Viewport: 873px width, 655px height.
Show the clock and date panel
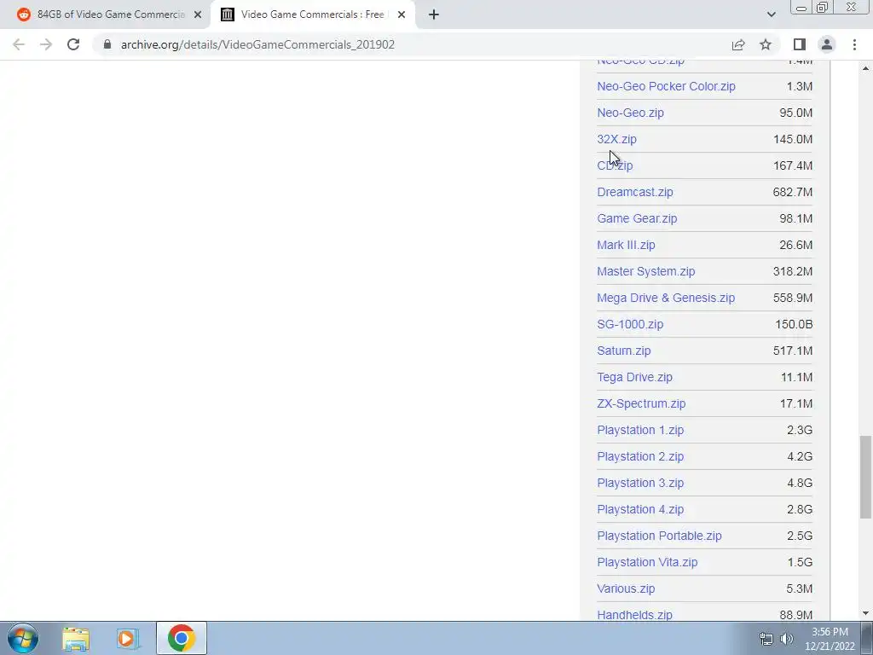(x=830, y=639)
